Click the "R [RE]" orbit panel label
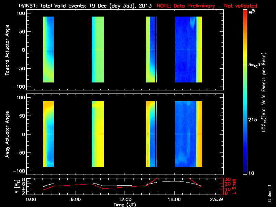 pos(17,186)
